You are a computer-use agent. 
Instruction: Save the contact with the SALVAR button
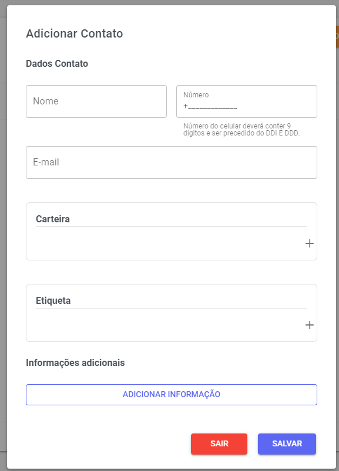coord(287,443)
